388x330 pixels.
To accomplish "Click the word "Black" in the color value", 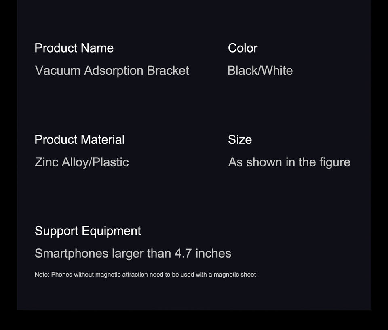I will click(x=242, y=71).
